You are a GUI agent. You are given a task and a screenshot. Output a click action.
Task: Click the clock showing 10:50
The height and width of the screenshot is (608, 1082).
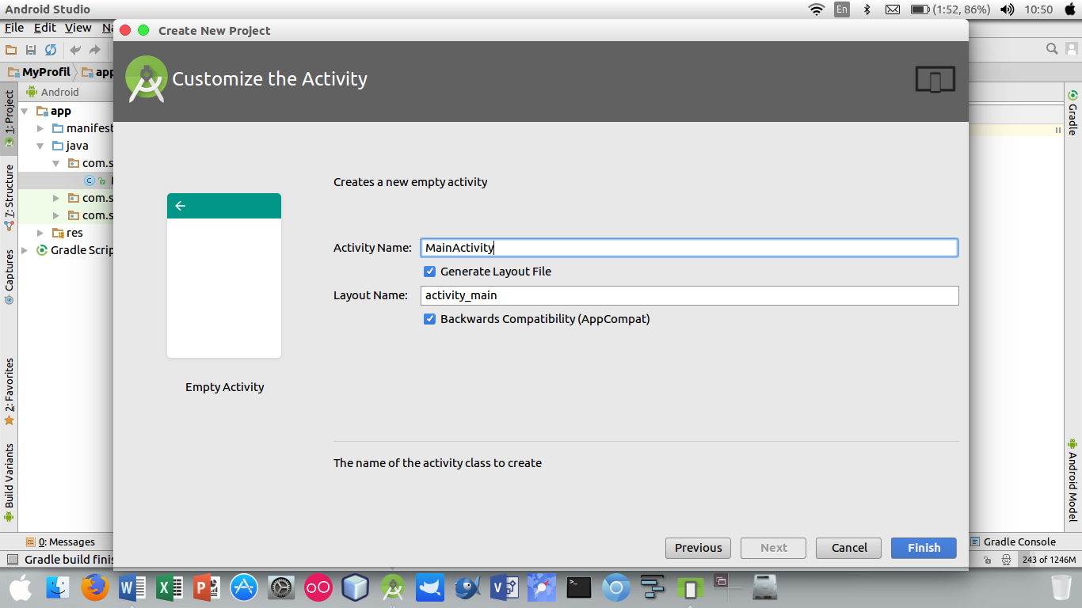pyautogui.click(x=1038, y=9)
